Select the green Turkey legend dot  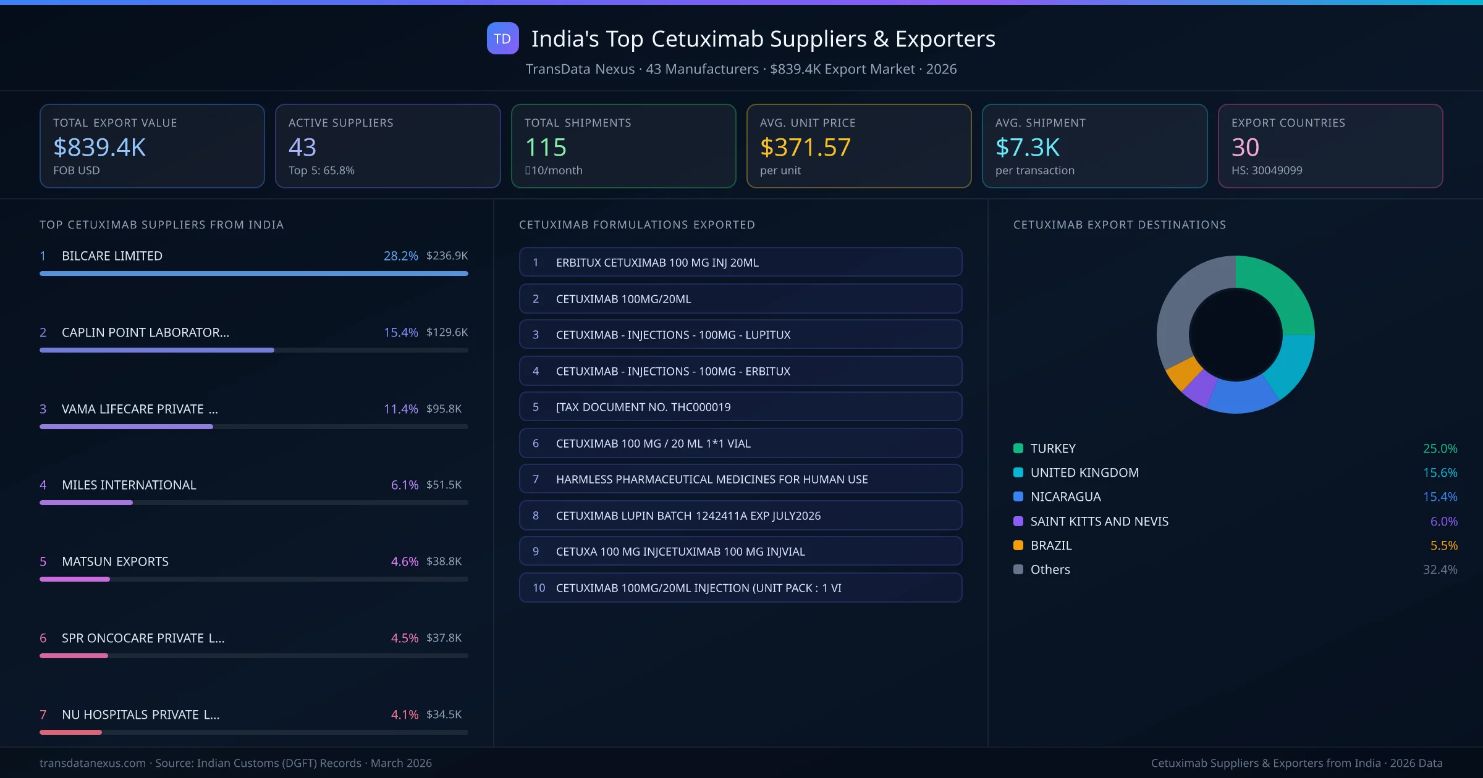pyautogui.click(x=1017, y=448)
